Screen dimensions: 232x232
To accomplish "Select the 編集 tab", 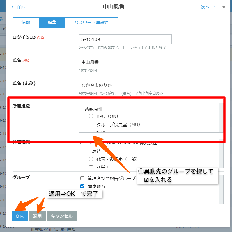I will point(52,23).
